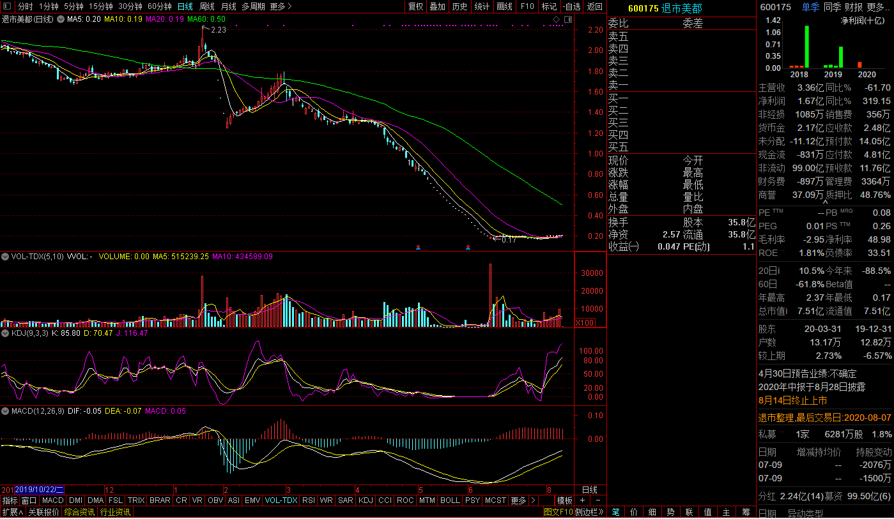This screenshot has height=519, width=894.
Task: Click the 笔 icon in bottom bar
Action: point(615,512)
